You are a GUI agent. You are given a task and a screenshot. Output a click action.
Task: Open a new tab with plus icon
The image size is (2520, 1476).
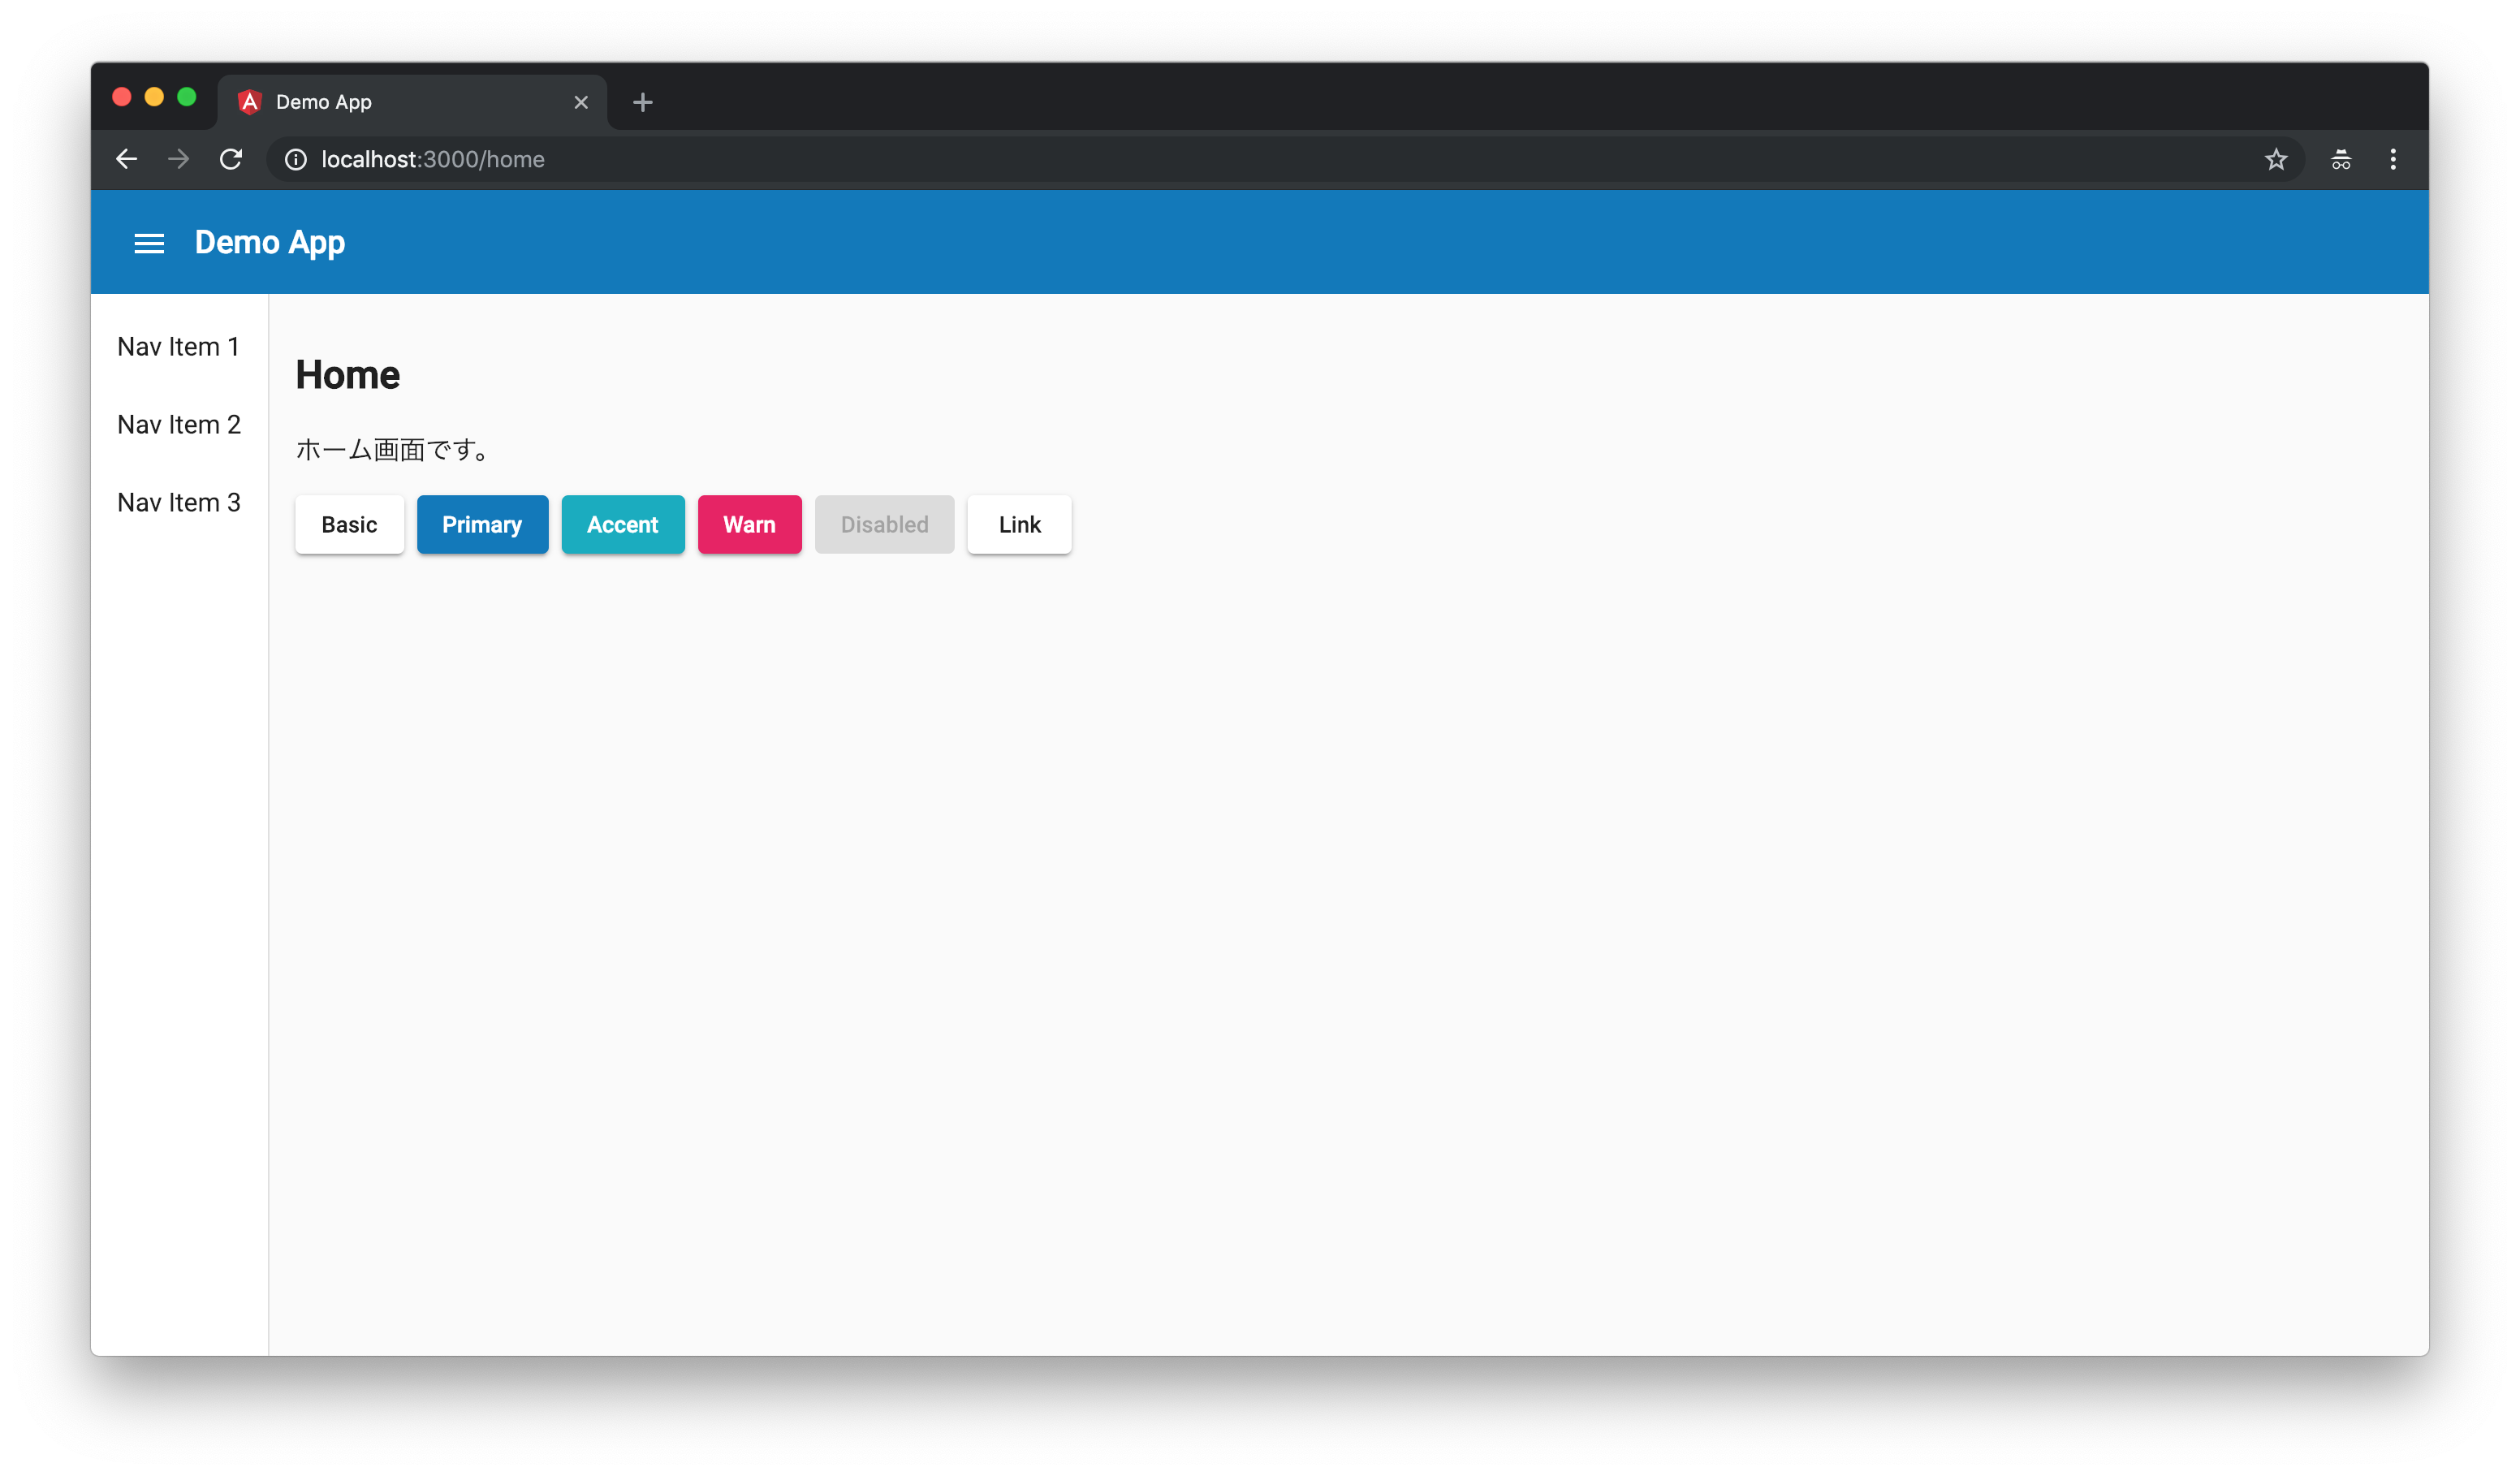(643, 102)
